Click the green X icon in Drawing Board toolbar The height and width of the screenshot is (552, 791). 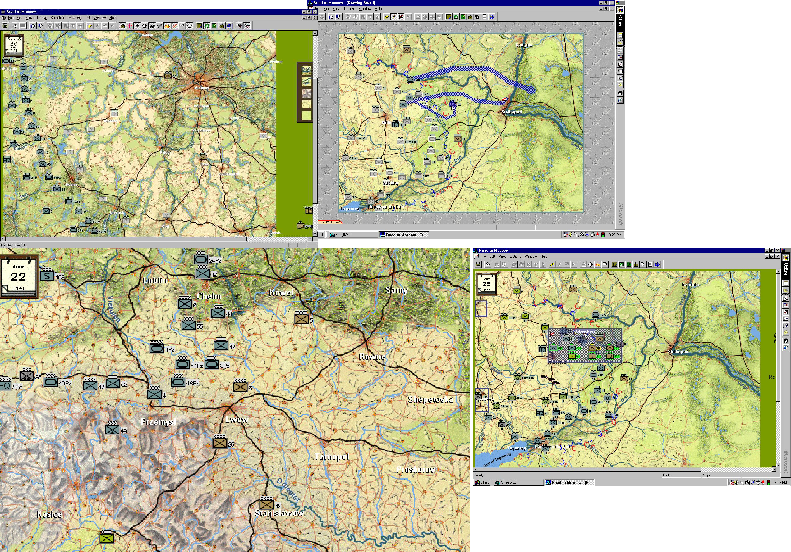456,17
